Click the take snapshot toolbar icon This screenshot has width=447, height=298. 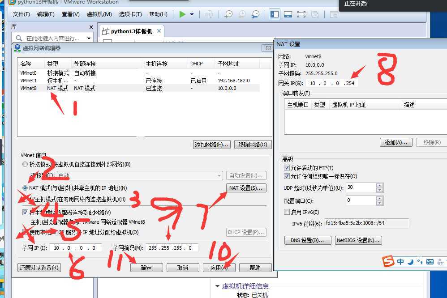(228, 14)
